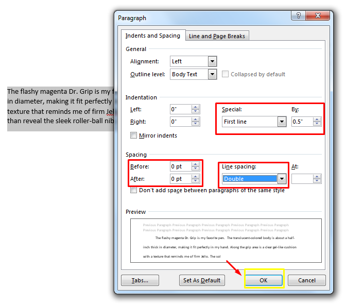This screenshot has width=346, height=305.
Task: Open the Special indentation dropdown
Action: pyautogui.click(x=282, y=122)
